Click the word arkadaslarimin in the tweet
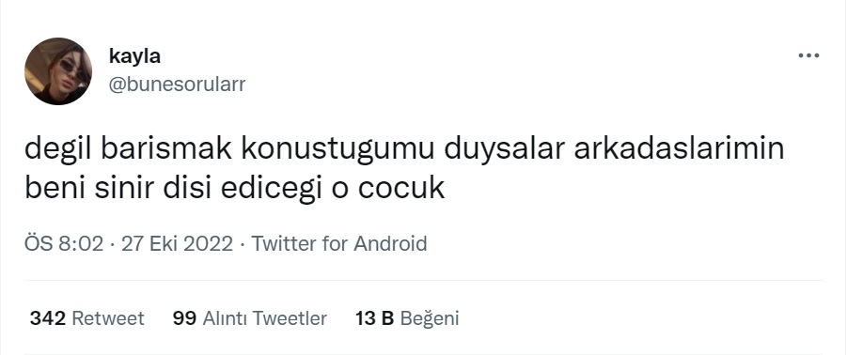Image resolution: width=847 pixels, height=355 pixels. 679,149
